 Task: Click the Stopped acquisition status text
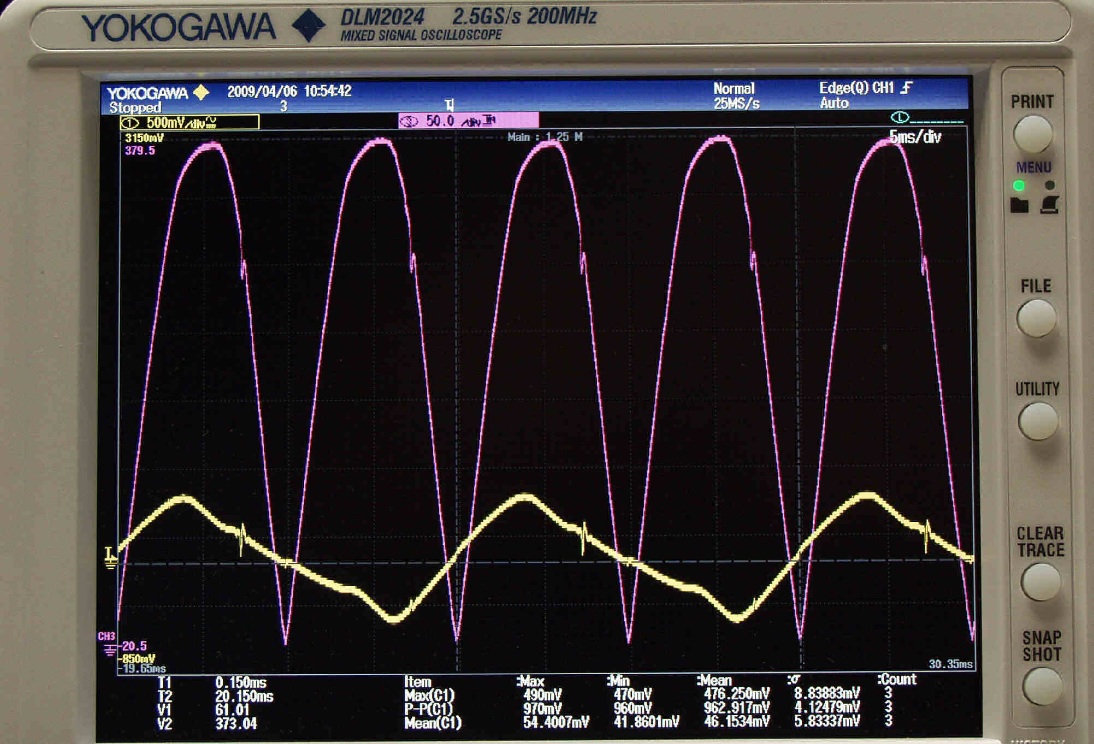[x=135, y=108]
